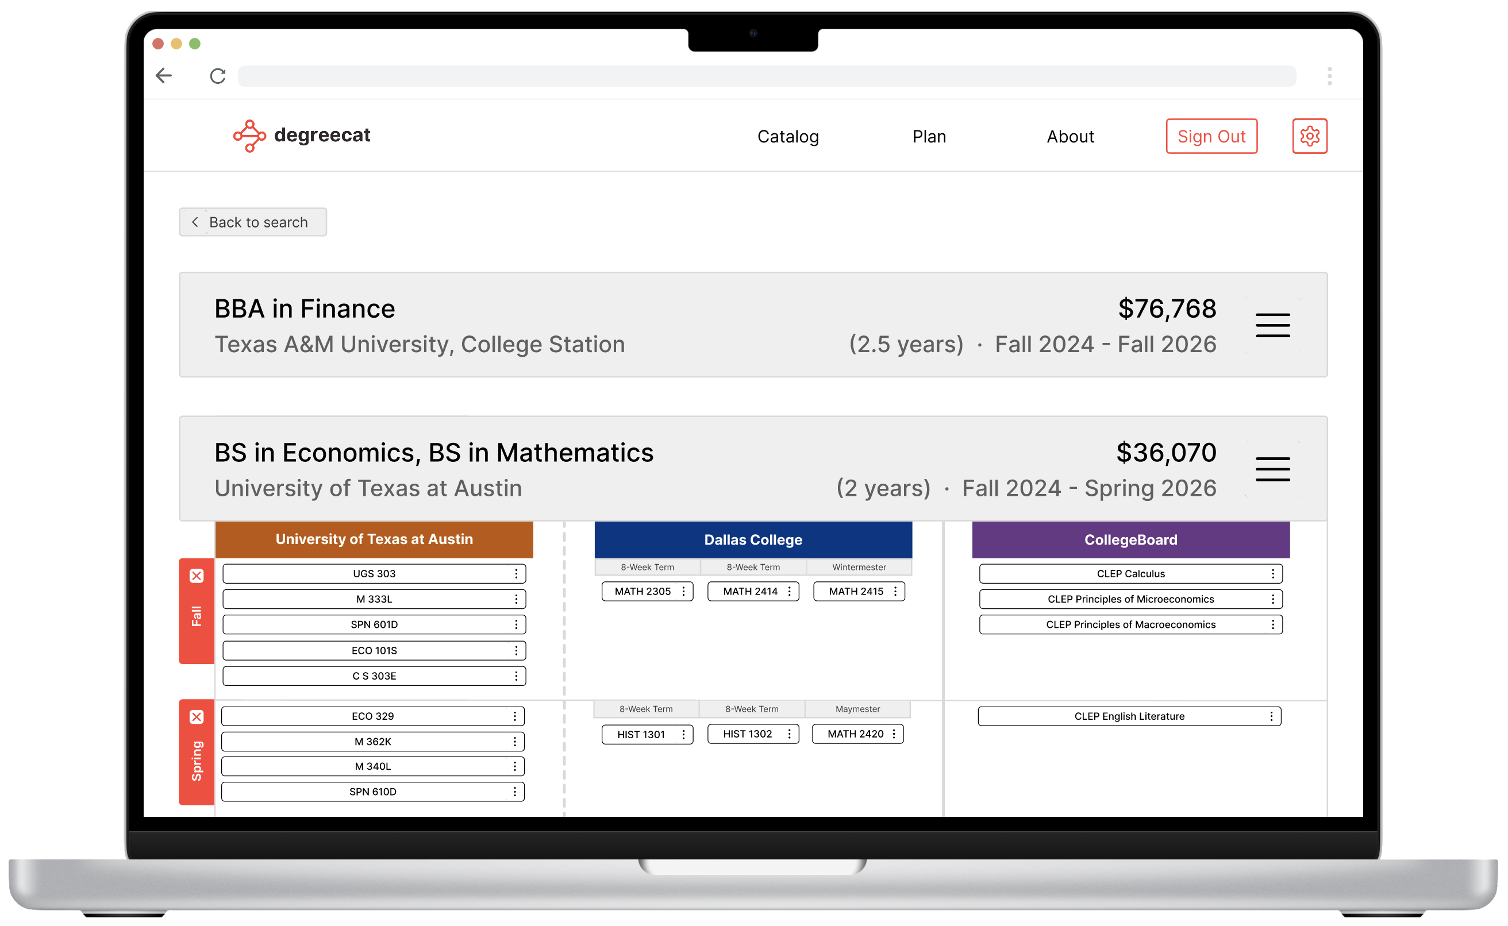1508x926 pixels.
Task: Open options dots for HIST 1302
Action: 790,734
